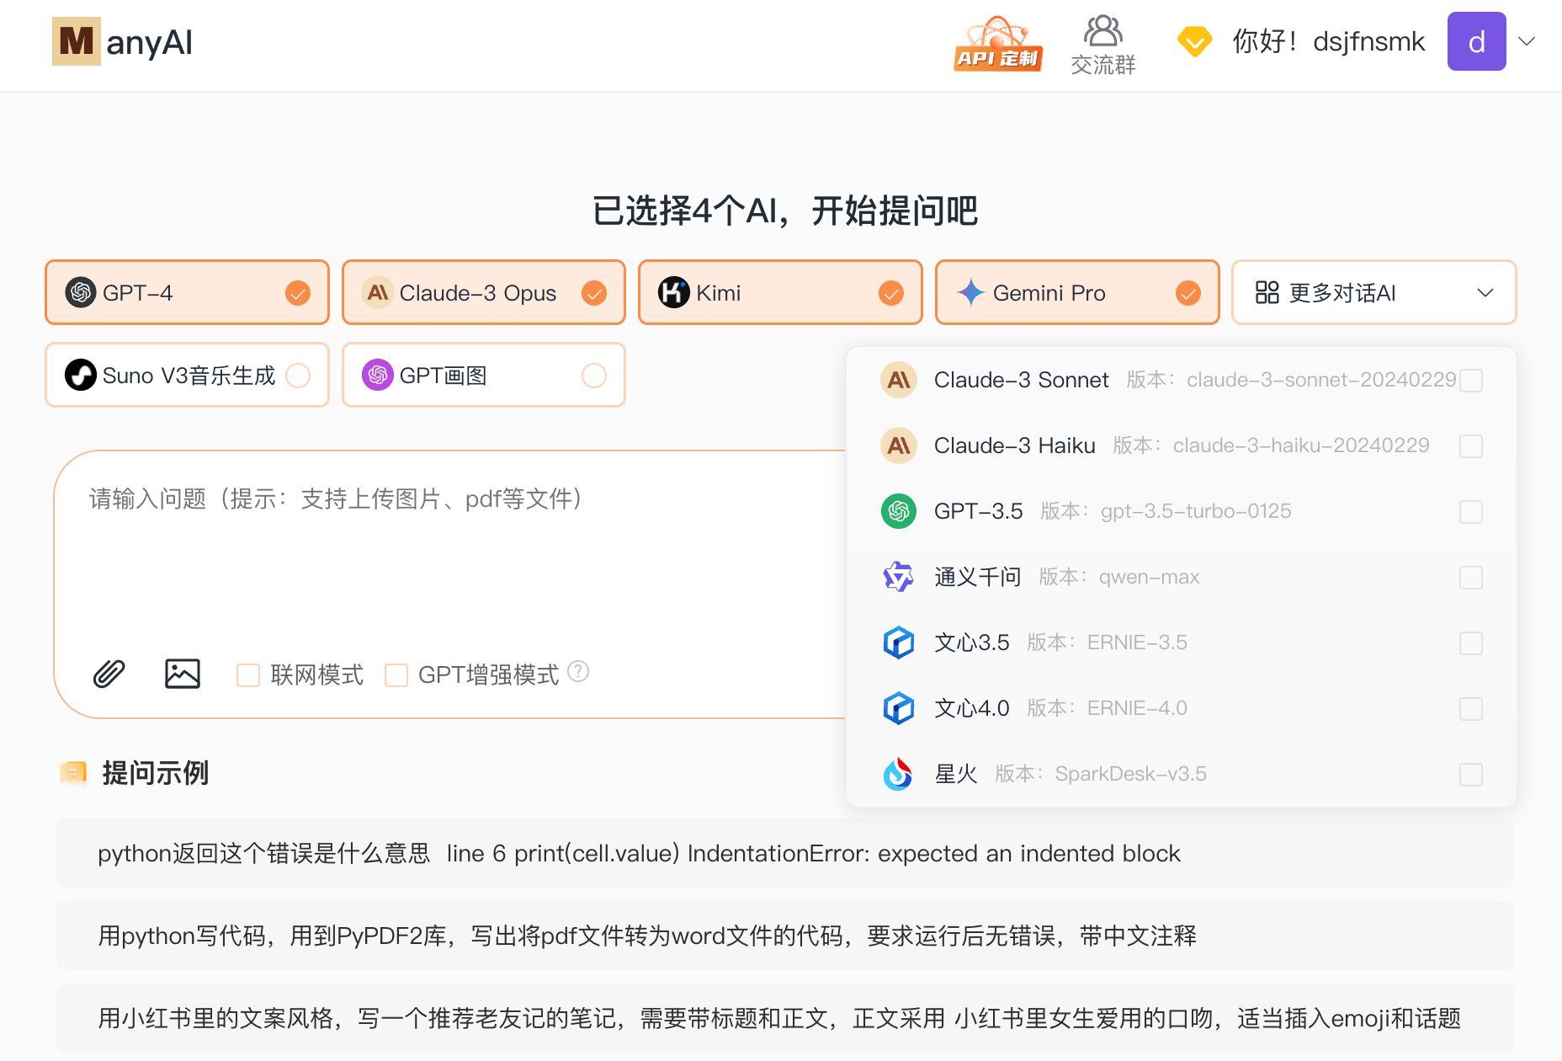1562x1061 pixels.
Task: Click the 星火 flame logo icon
Action: 899,774
